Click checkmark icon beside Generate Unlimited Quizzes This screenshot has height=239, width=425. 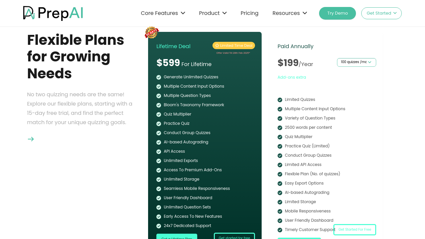[159, 77]
